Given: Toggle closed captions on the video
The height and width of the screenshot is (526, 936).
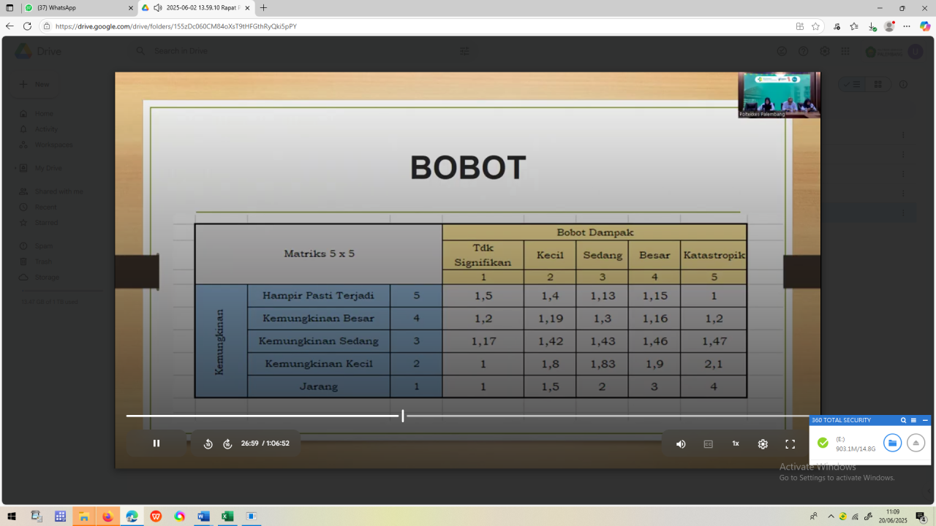Looking at the screenshot, I should pos(708,444).
